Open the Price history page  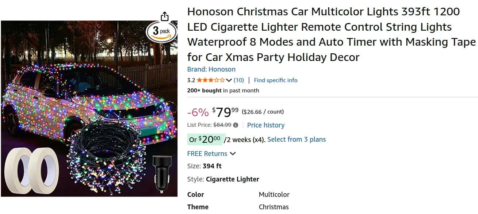[x=266, y=125]
